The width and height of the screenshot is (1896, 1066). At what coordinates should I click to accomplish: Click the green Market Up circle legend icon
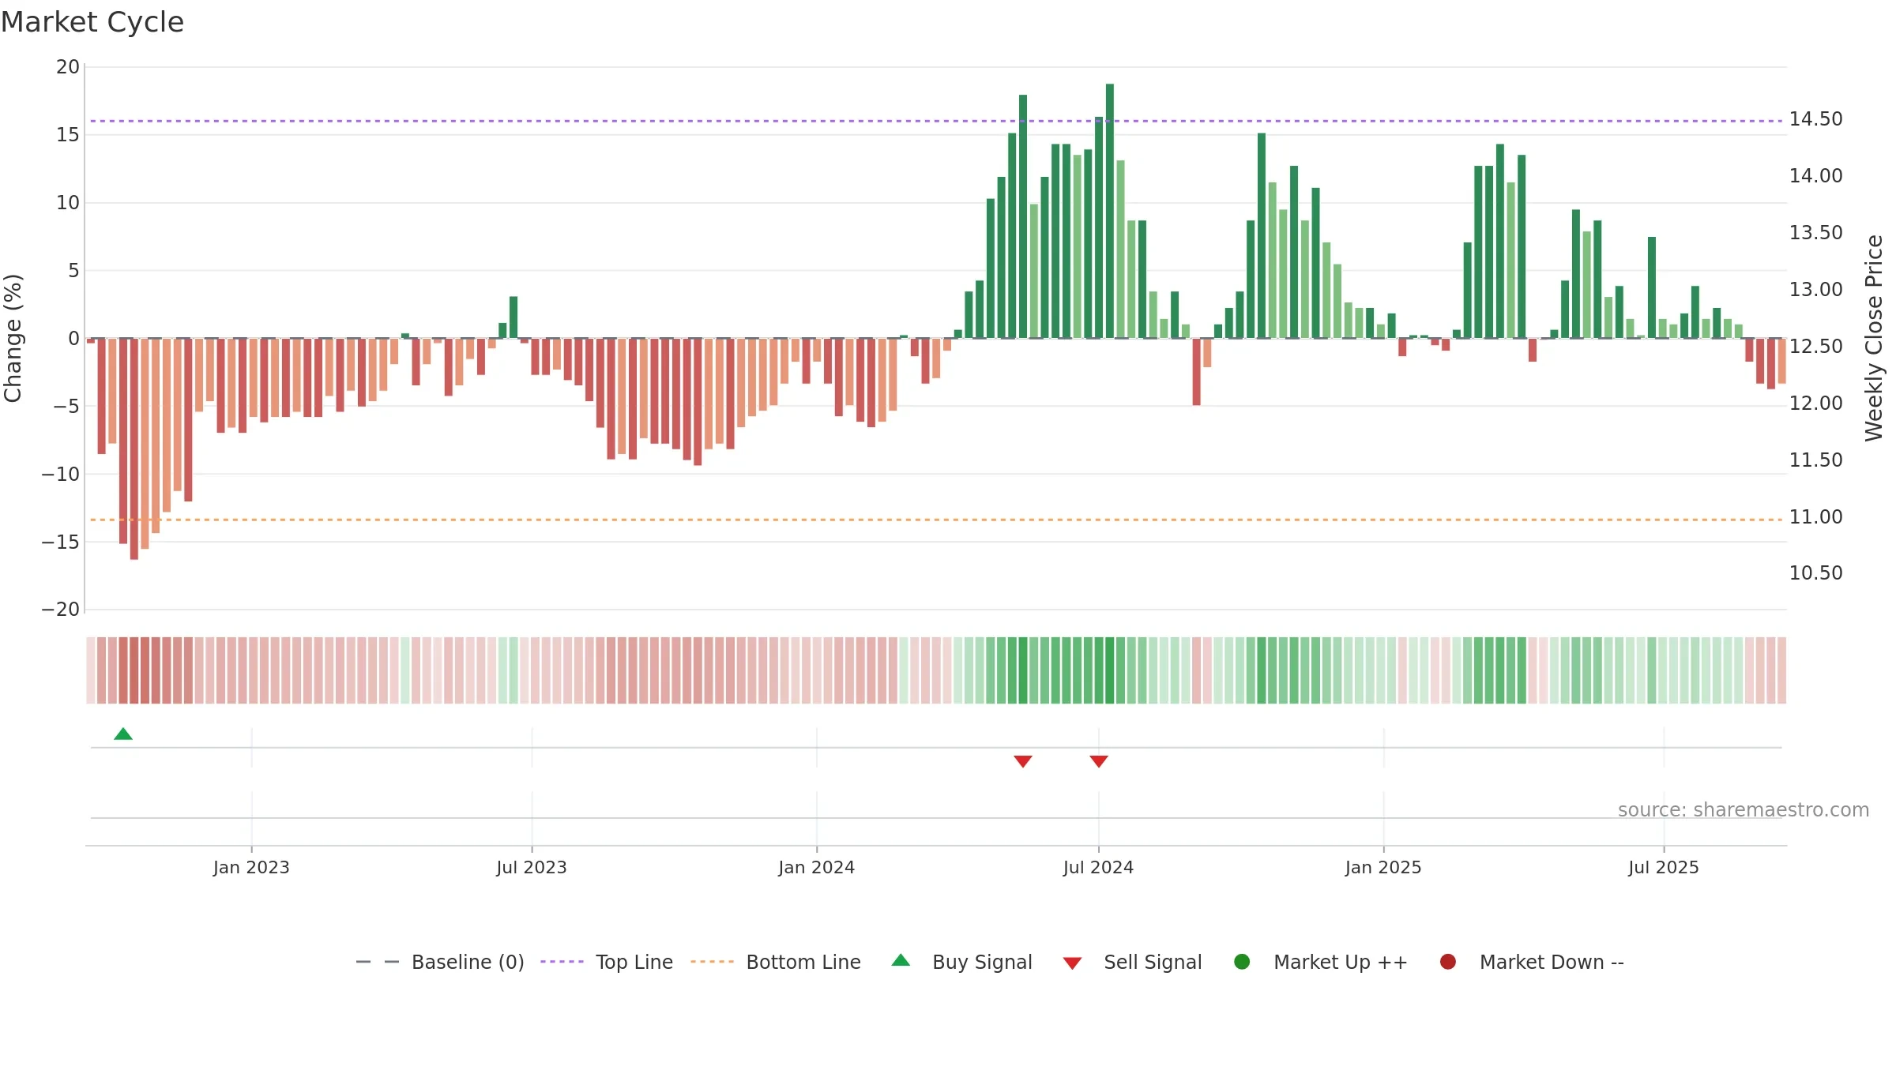(x=1242, y=962)
